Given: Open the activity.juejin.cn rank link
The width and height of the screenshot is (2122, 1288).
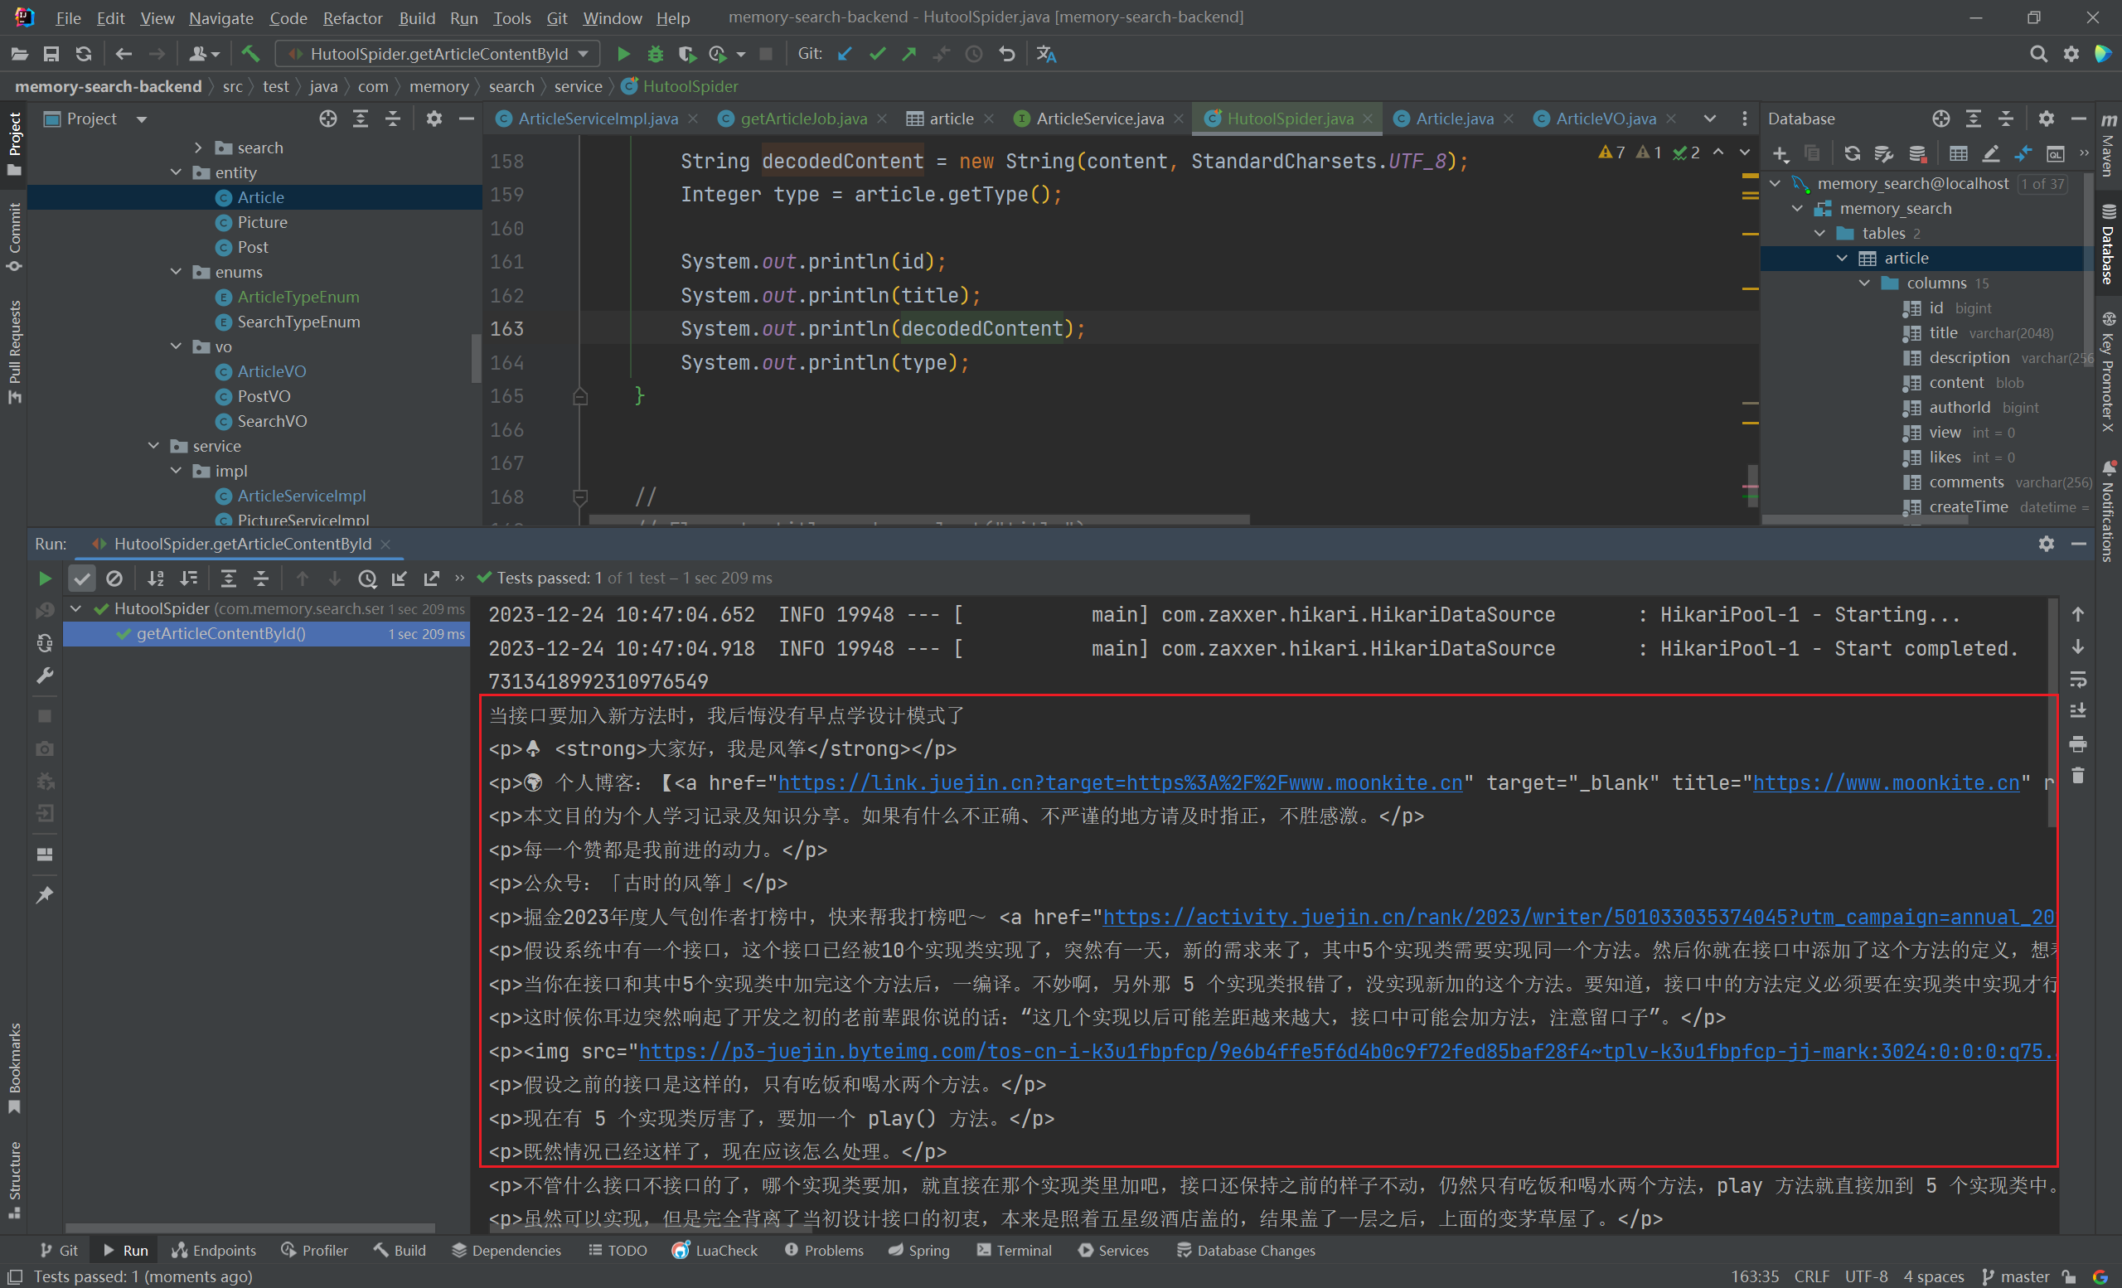Looking at the screenshot, I should point(1577,917).
